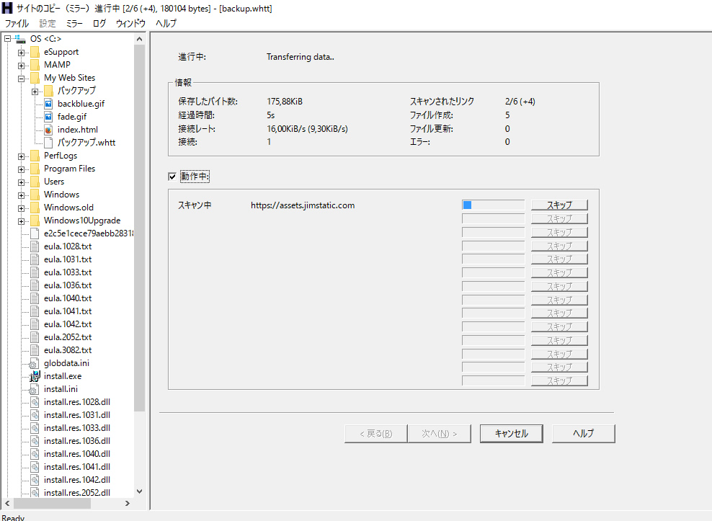Click the assets.jimstatic.com progress bar

click(493, 205)
